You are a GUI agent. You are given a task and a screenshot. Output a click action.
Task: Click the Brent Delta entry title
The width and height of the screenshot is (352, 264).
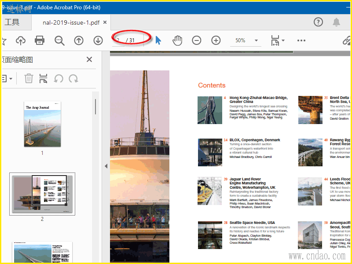(x=340, y=100)
